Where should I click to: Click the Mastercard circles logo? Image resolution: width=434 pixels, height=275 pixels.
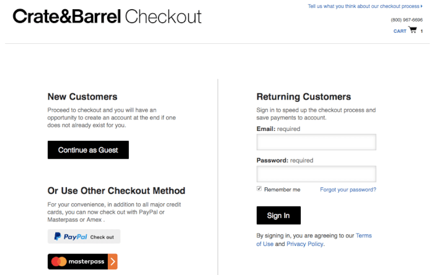coord(60,261)
